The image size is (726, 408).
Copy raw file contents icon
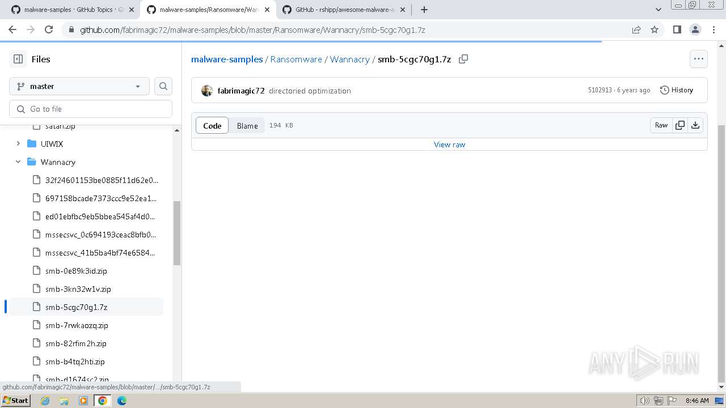[680, 125]
